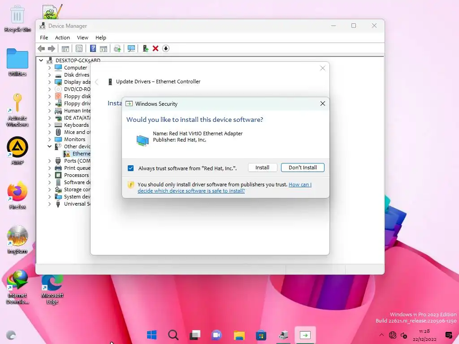Open the purple chat camera taskbar icon
This screenshot has height=344, width=459.
pos(217,335)
